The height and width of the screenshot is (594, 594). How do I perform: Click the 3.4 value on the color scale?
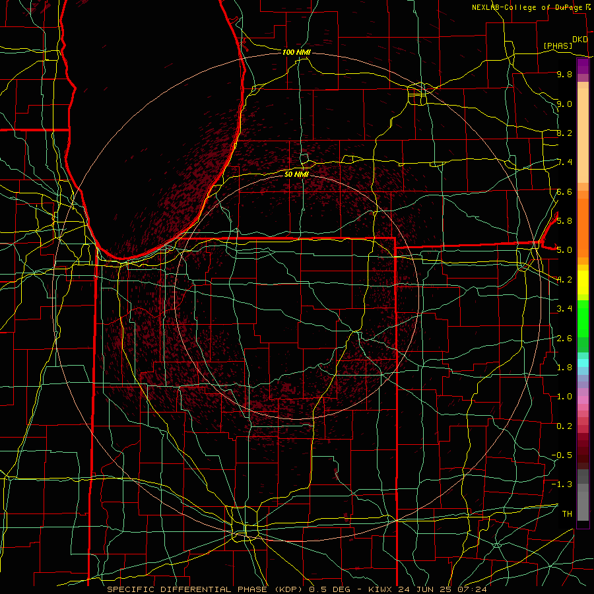click(564, 309)
